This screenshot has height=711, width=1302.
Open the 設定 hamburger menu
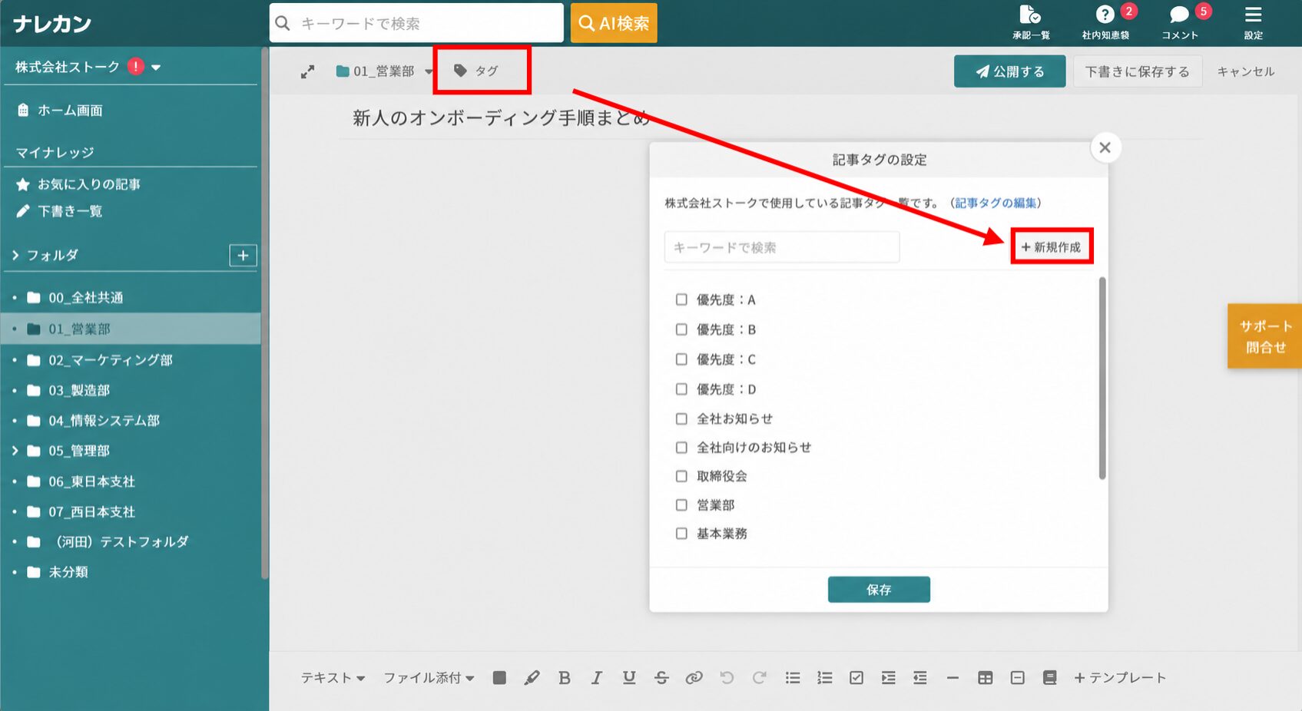[x=1253, y=22]
